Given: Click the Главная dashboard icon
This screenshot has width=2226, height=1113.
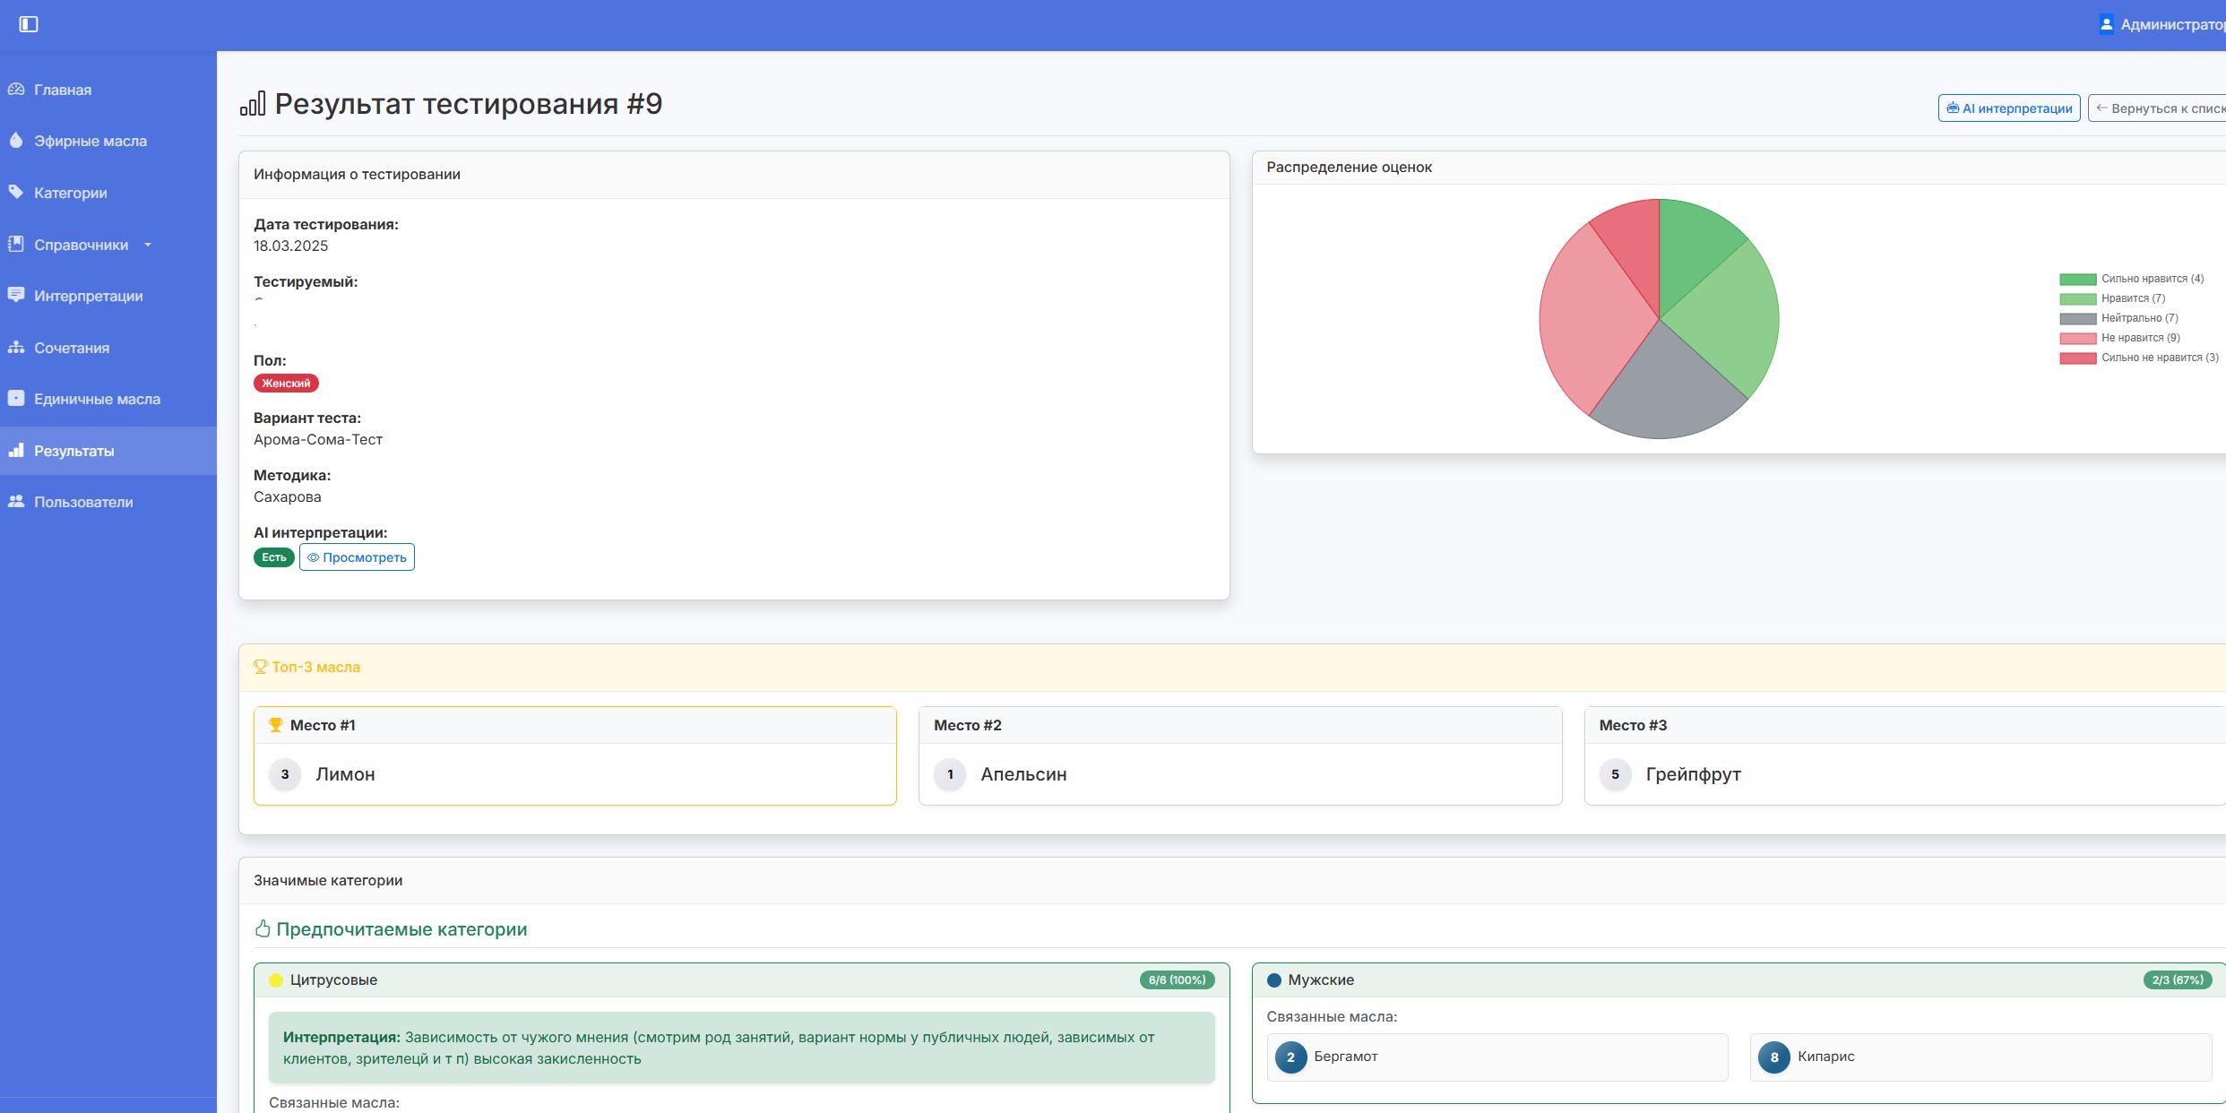Looking at the screenshot, I should pos(16,90).
